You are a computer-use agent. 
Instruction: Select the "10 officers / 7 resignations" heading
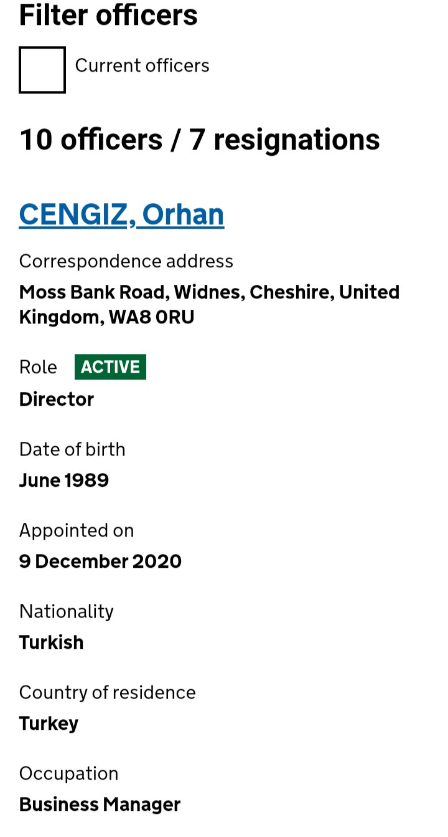tap(200, 139)
